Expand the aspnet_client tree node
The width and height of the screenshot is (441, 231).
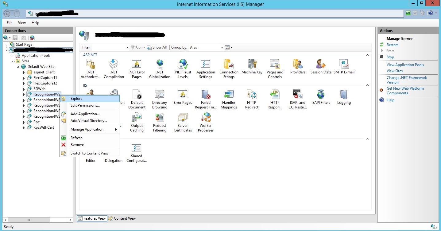coord(24,72)
